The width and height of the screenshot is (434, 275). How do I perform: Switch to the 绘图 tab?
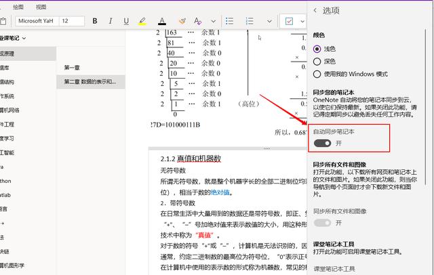pyautogui.click(x=18, y=7)
